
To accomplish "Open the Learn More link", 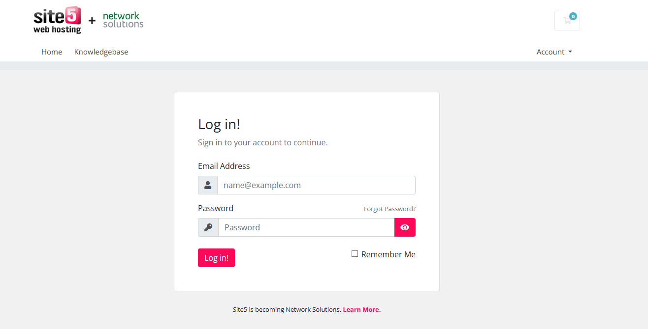I will click(x=362, y=309).
